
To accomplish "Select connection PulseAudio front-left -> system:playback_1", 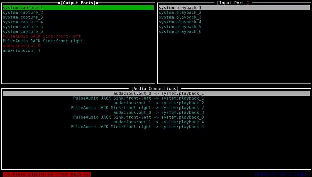I will pos(139,98).
